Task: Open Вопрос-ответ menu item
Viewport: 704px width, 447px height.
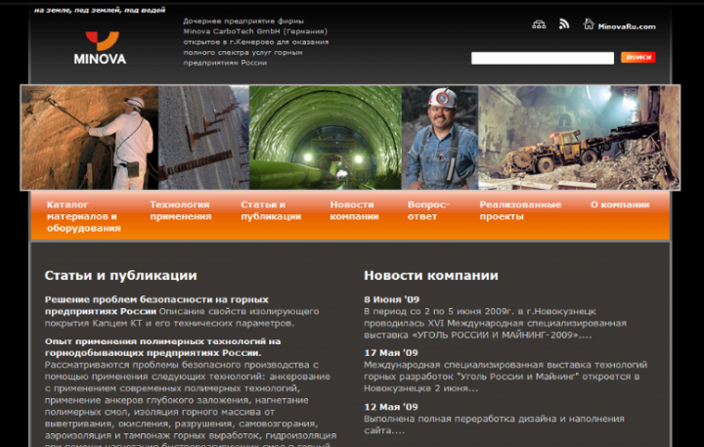Action: point(428,210)
